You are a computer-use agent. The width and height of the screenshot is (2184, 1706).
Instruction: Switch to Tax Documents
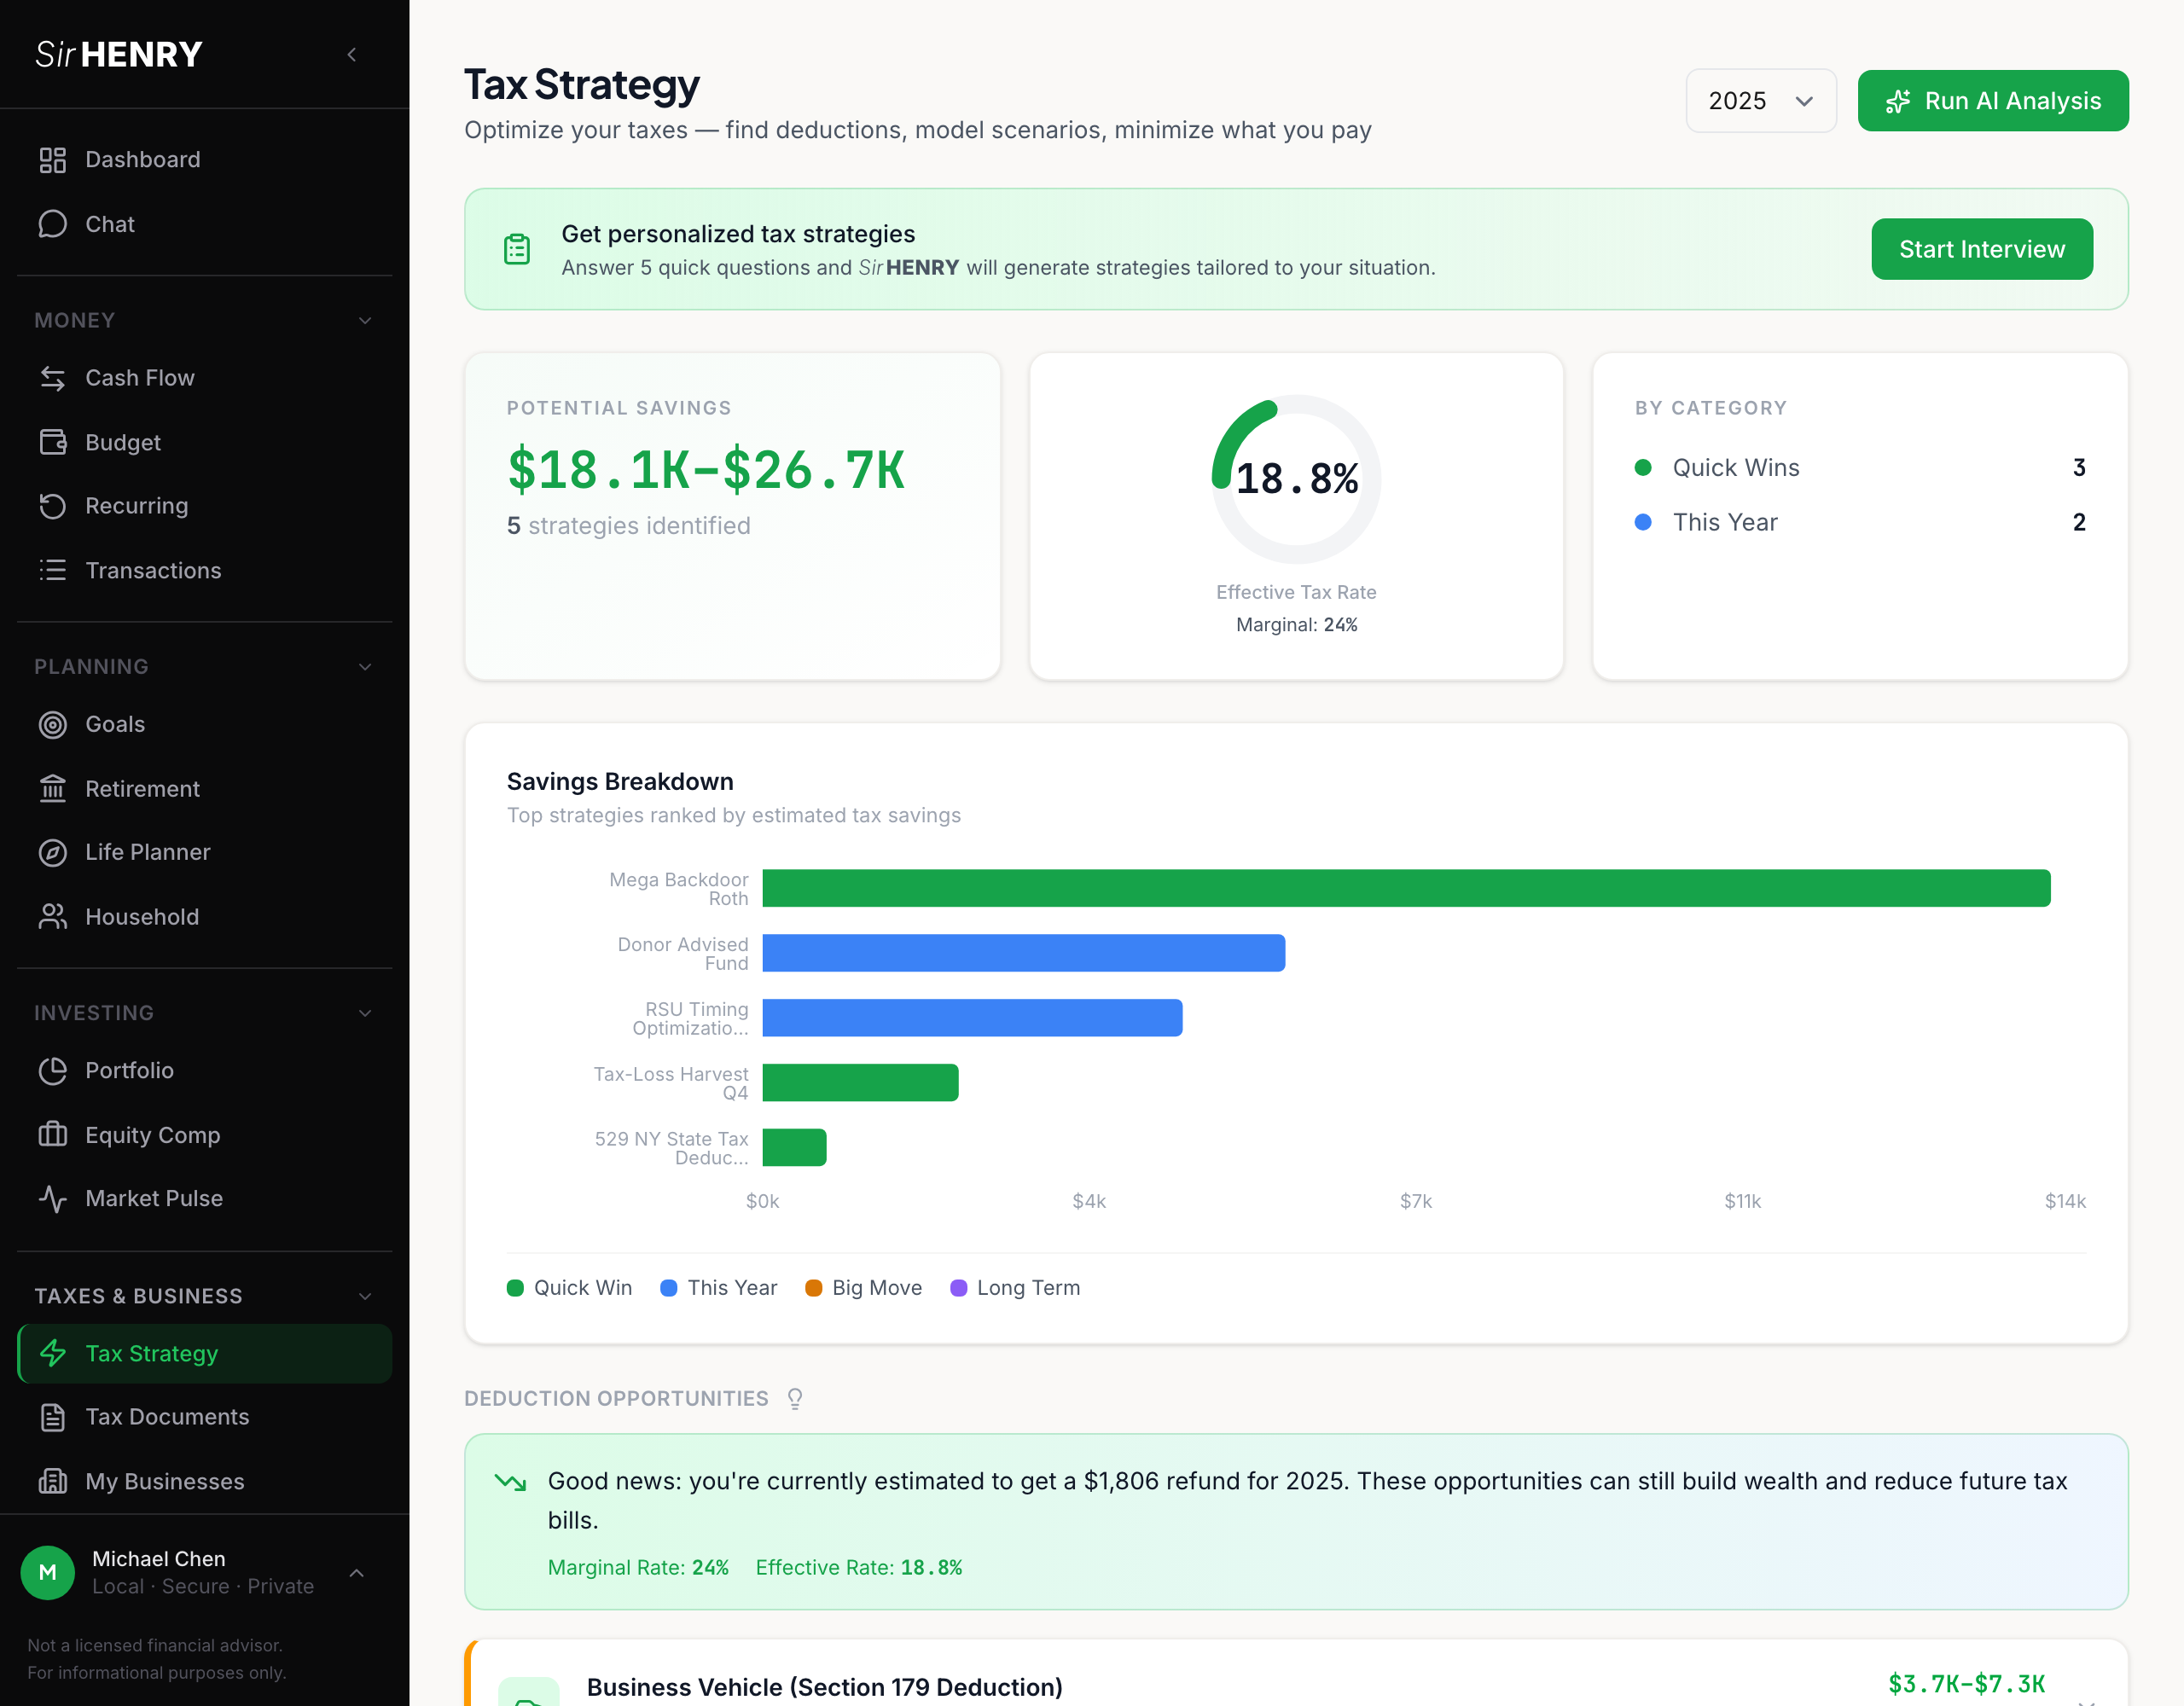pos(167,1417)
